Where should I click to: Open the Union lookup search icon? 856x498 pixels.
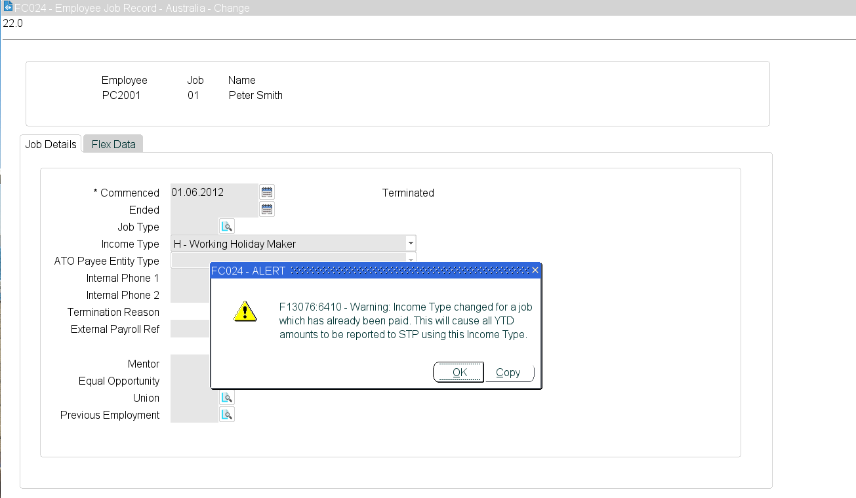click(x=227, y=398)
